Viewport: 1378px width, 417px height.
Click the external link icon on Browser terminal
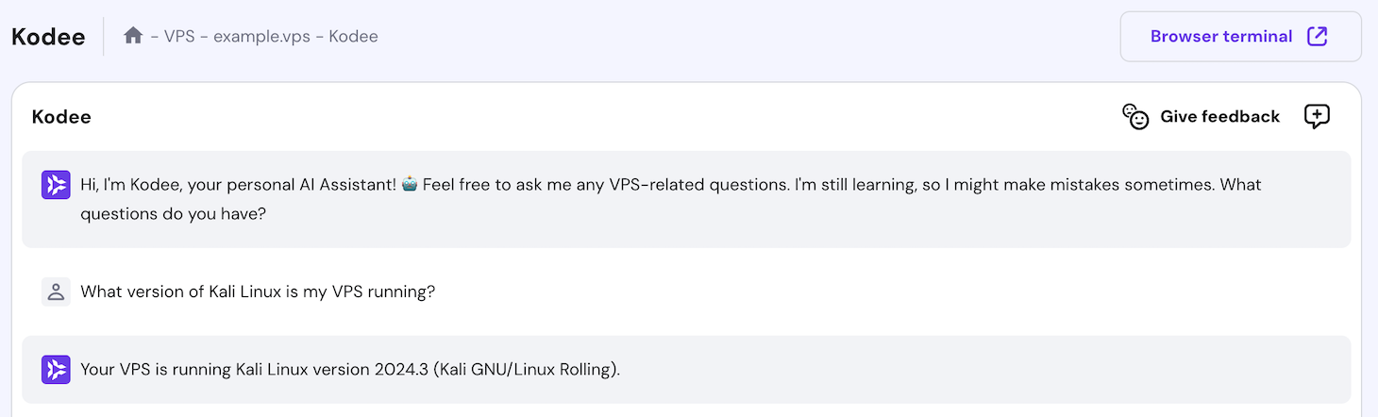[x=1317, y=37]
